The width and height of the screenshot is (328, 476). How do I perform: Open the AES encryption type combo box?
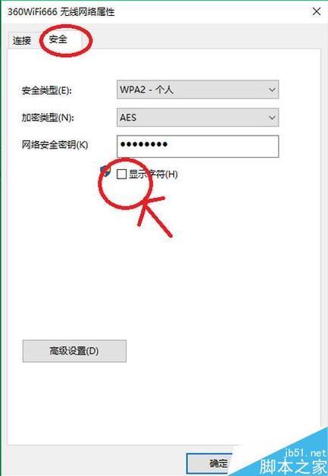tap(198, 117)
